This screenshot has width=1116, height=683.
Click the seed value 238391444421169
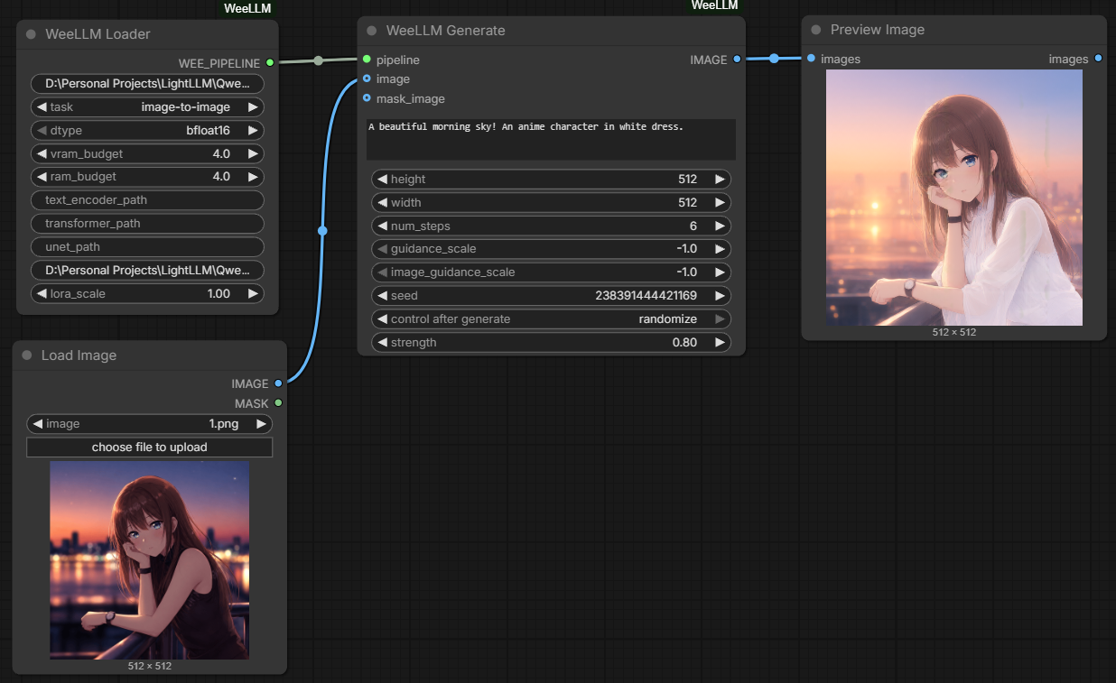646,296
